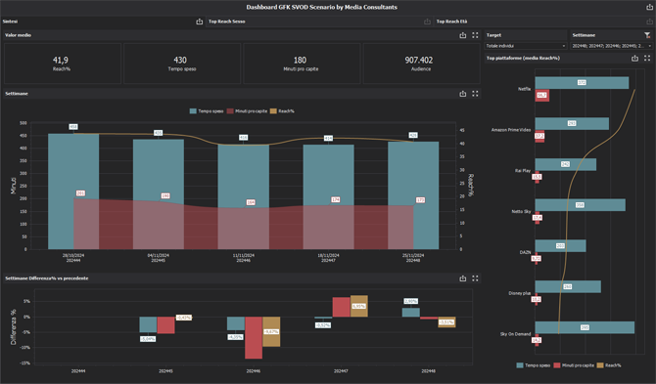Toggle Reach% series in Top piattaforme legend

609,365
